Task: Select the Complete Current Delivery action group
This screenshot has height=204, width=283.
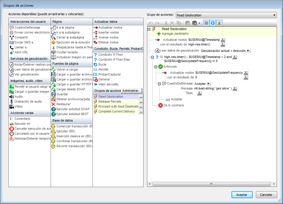Action: (x=116, y=111)
